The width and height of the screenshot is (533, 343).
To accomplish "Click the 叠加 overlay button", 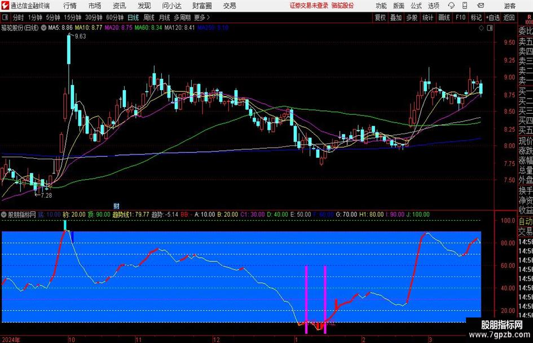I will point(396,17).
